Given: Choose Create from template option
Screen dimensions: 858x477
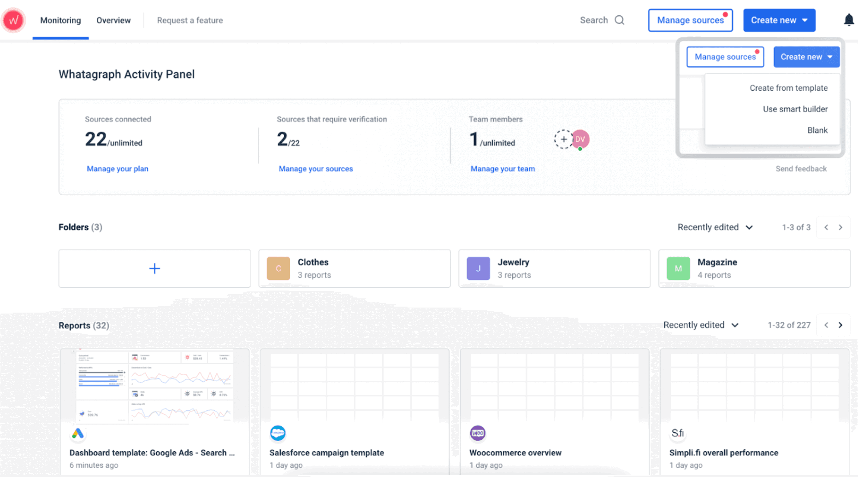Looking at the screenshot, I should pyautogui.click(x=788, y=88).
